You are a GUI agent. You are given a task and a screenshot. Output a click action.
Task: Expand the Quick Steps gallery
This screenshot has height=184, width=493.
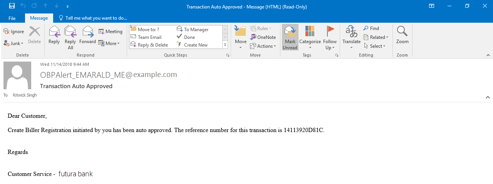pos(225,45)
